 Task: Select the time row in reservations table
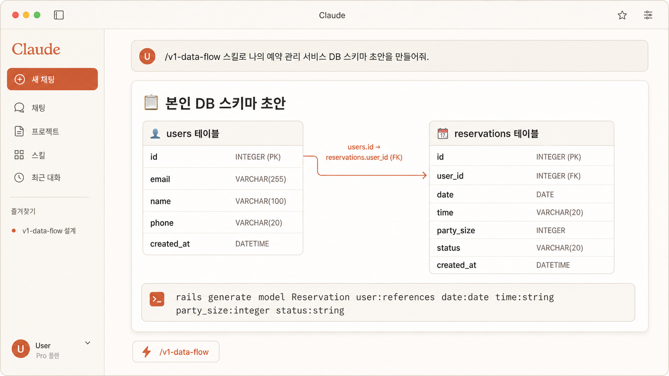(x=522, y=212)
